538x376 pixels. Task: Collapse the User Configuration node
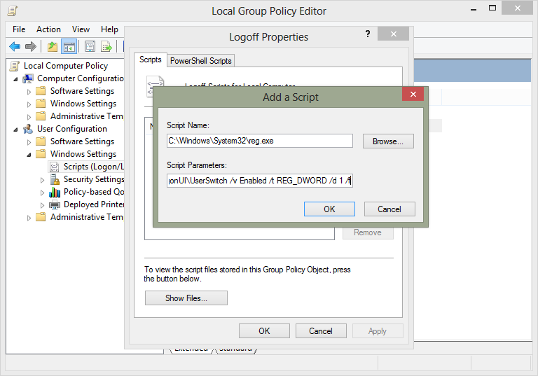tap(16, 129)
